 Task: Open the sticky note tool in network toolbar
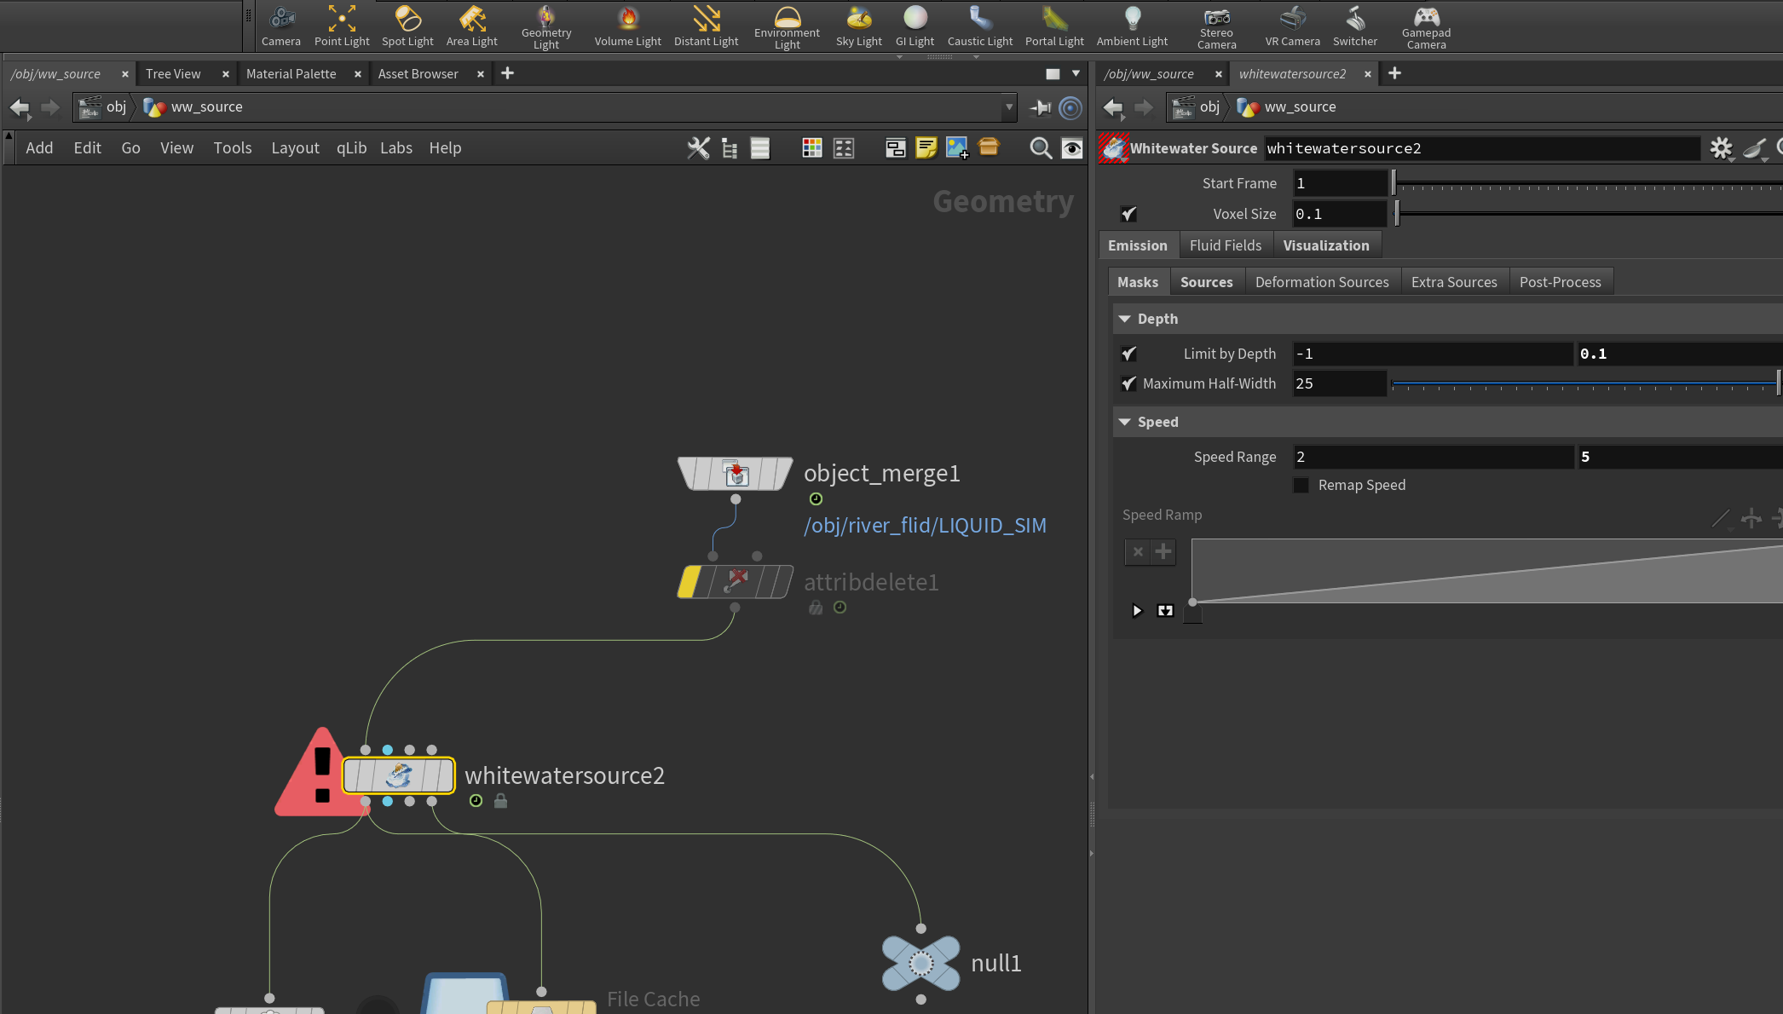(926, 148)
